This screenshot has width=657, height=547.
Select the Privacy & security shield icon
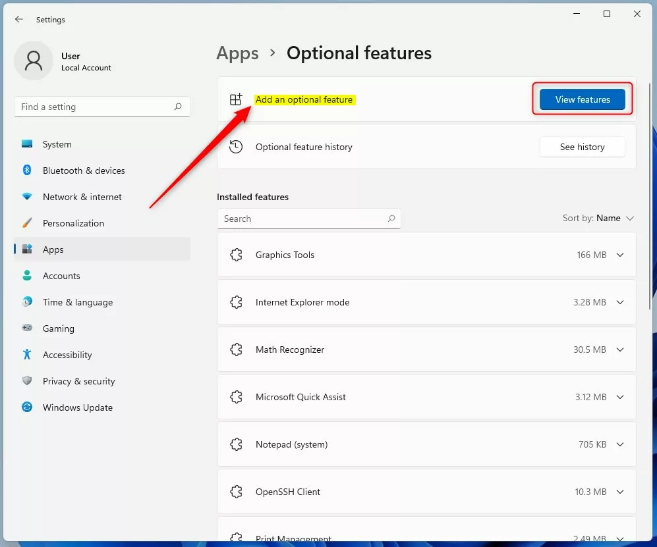click(27, 380)
